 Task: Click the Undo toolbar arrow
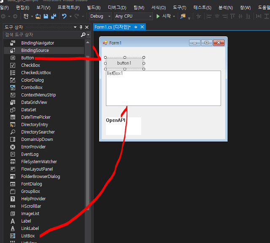click(64, 16)
